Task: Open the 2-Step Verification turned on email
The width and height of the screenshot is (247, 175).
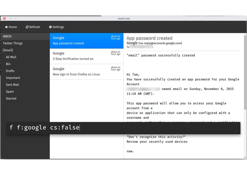Action: pyautogui.click(x=86, y=56)
